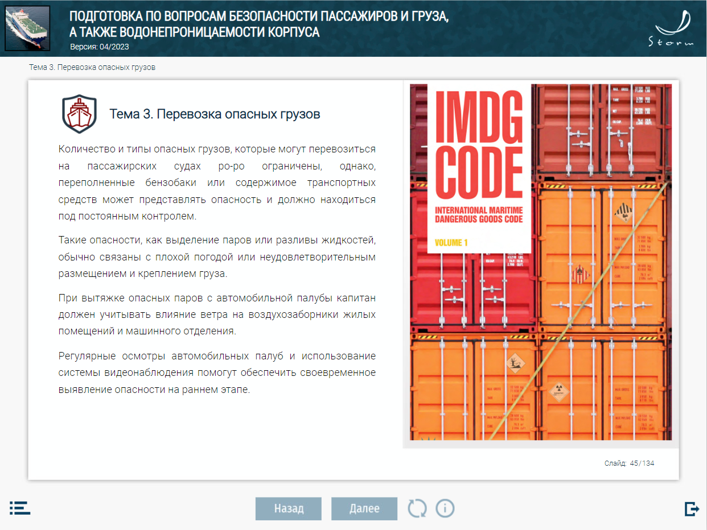Screen dimensions: 707x530
Task: Click 'INTERNATIONAL MARITIME DANGEROUS GOODS CODE' cover text
Action: click(x=479, y=215)
